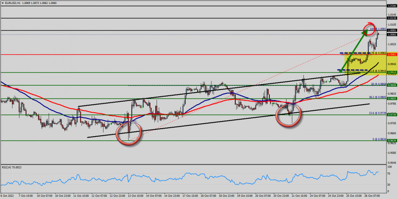Click the 6 Oct 2022 date label
This screenshot has width=398, height=199.
point(7,196)
